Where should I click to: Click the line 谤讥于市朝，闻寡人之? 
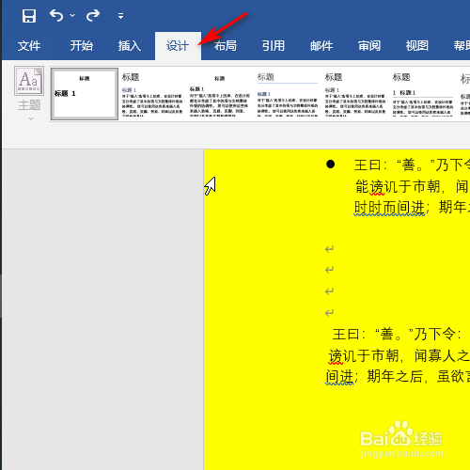tap(399, 356)
